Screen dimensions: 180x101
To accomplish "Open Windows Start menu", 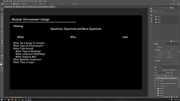I will 2,100.
